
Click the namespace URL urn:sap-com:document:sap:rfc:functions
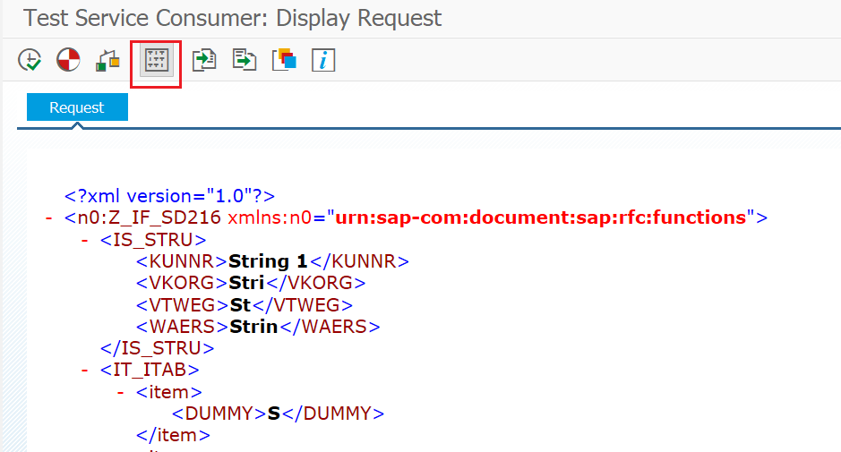pyautogui.click(x=541, y=217)
